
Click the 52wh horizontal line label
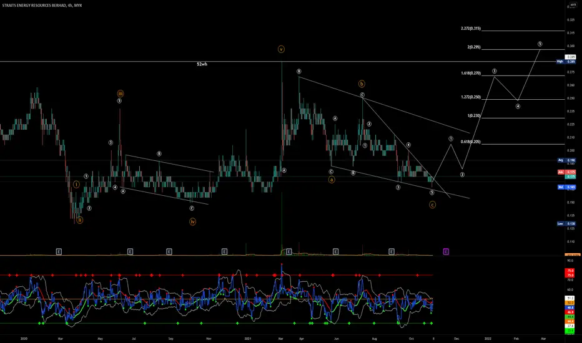(x=202, y=64)
